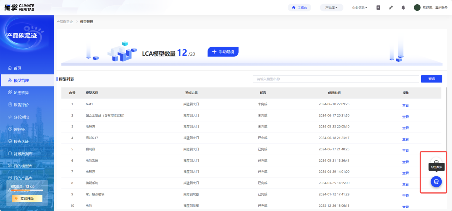
Task: Click the 系统边界 column header
Action: click(191, 93)
